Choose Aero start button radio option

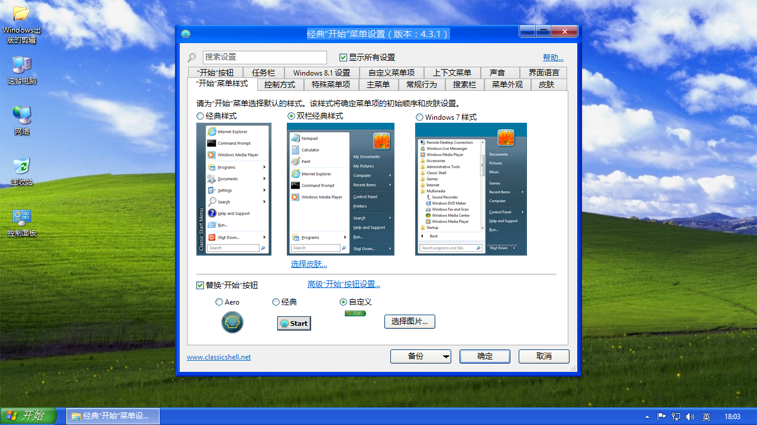coord(219,302)
